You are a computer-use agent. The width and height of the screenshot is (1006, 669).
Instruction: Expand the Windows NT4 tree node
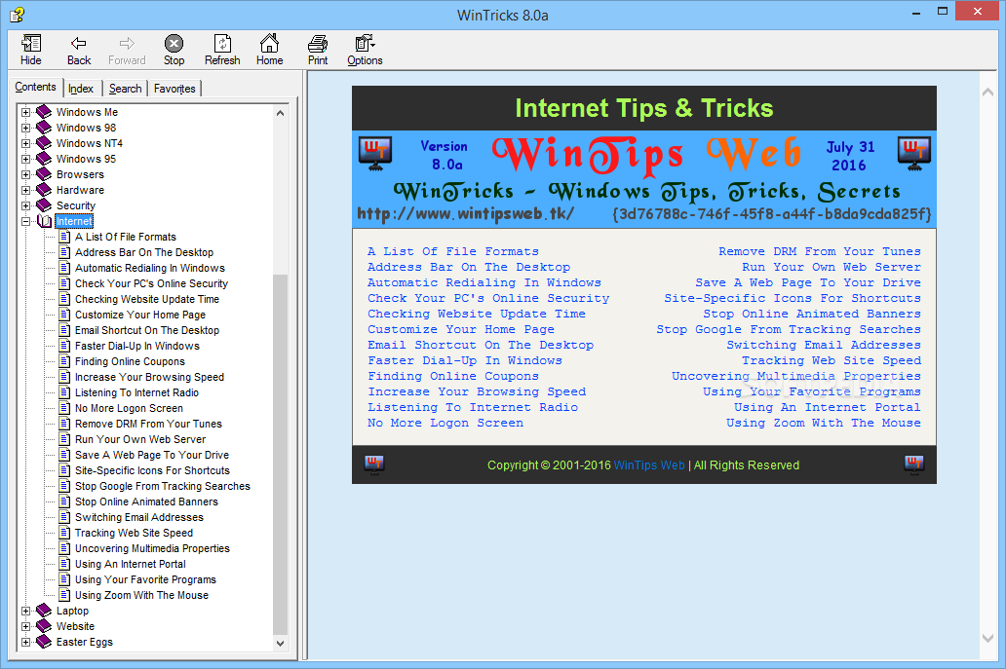[25, 143]
